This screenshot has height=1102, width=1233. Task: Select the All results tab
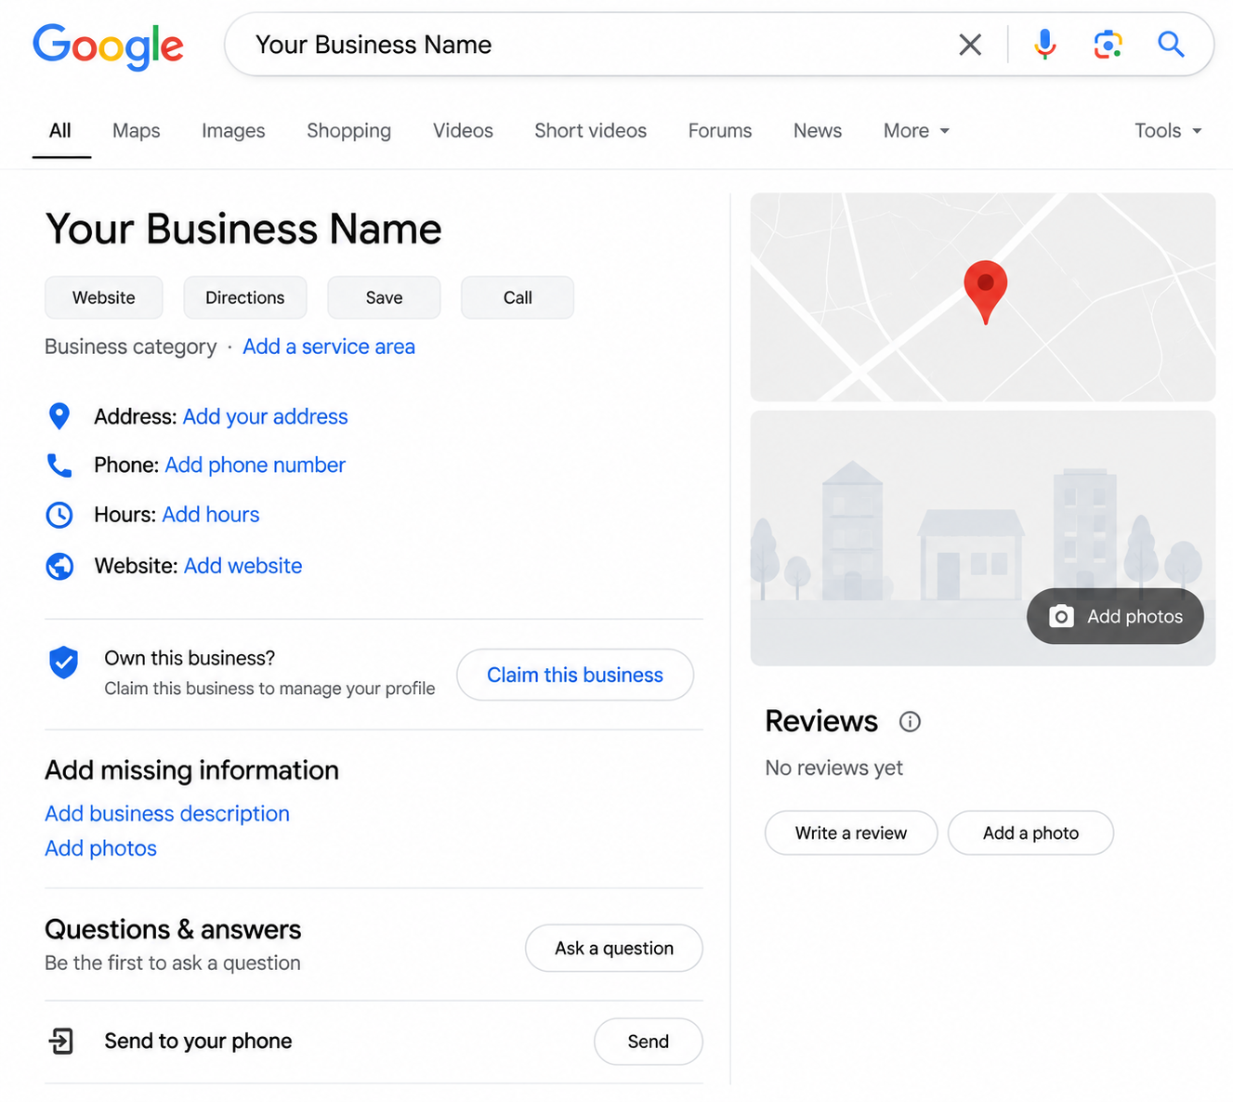tap(60, 131)
